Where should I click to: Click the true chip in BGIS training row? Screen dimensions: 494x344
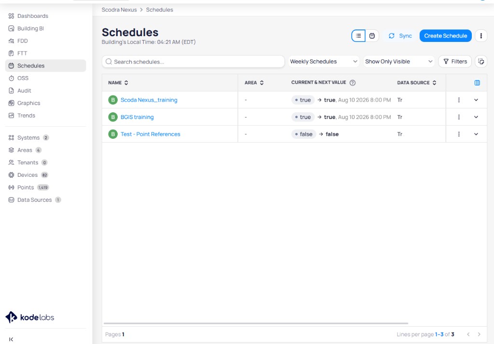(303, 117)
